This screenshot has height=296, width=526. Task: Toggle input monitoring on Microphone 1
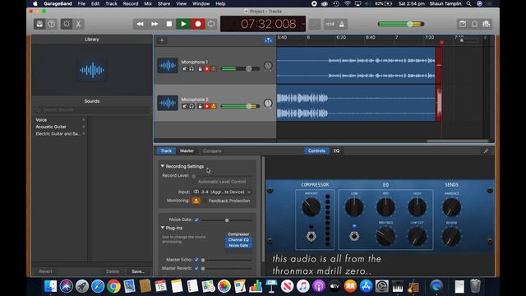pos(214,69)
